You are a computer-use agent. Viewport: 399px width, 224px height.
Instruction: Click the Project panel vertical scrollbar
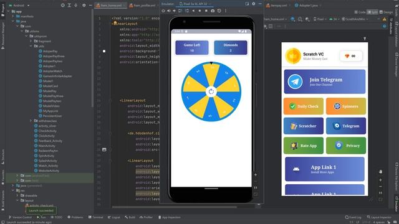click(92, 58)
